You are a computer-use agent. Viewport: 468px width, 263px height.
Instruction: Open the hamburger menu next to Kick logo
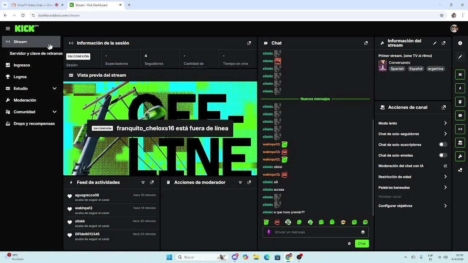(x=8, y=28)
